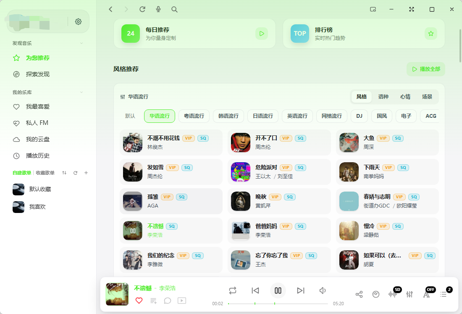Click the star on the charts card

431,34
